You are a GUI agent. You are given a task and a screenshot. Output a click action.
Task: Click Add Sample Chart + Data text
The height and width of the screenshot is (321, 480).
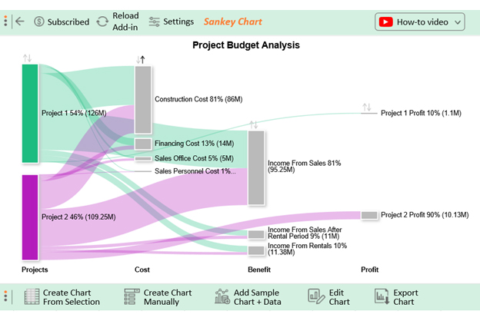[x=258, y=297]
